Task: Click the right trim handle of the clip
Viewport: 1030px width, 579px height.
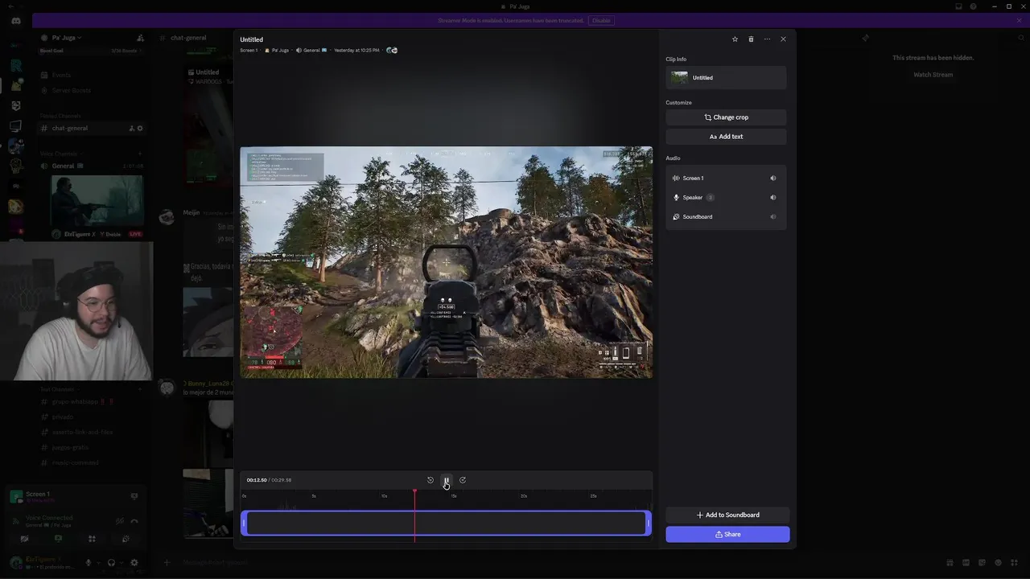Action: [648, 524]
